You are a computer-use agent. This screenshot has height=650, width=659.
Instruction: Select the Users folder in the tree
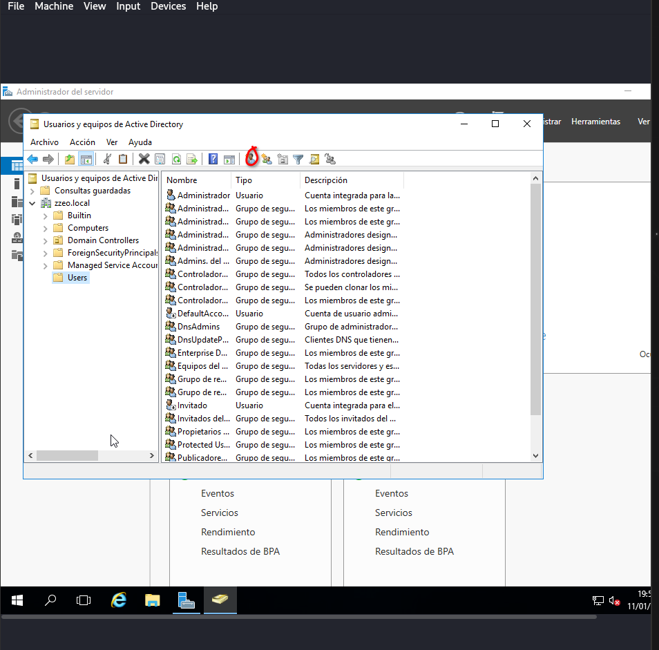[71, 278]
